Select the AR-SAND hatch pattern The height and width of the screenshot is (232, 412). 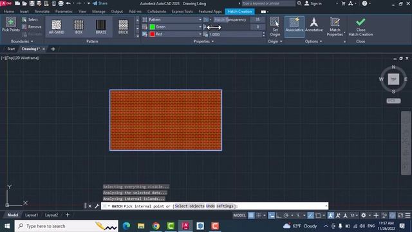pos(56,27)
